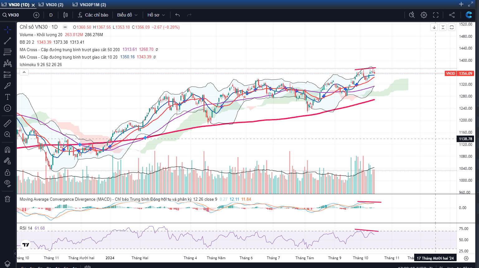The image size is (479, 268).
Task: Open the chart patterns tool group
Action: pos(7,63)
